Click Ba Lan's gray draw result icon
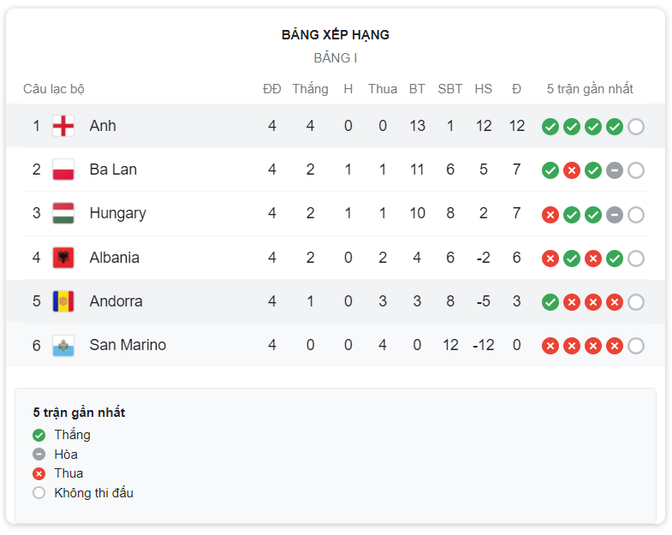Image resolution: width=672 pixels, height=535 pixels. tap(614, 170)
